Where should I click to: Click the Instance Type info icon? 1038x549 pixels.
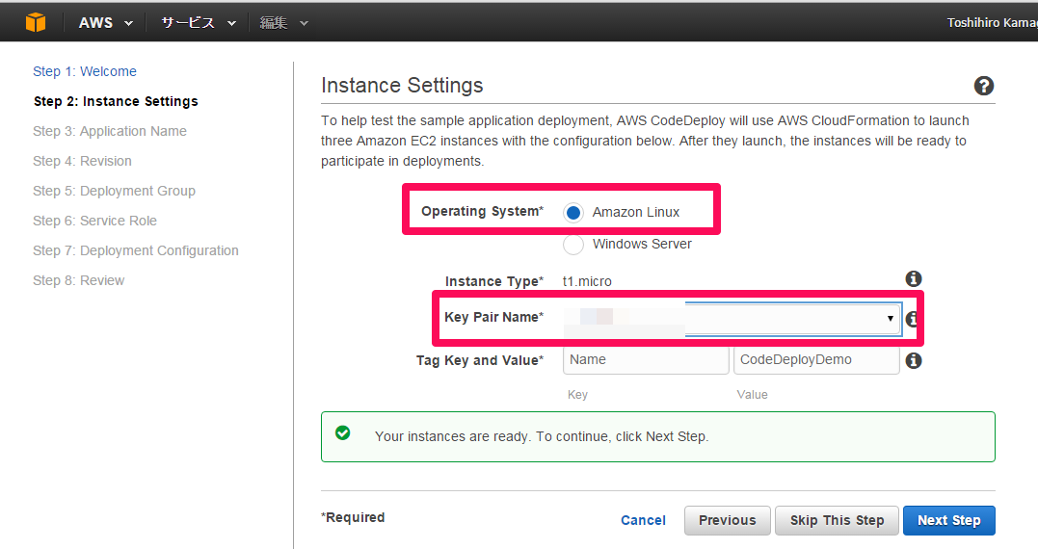coord(914,278)
